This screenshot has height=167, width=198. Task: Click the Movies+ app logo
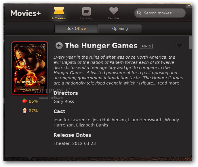(26, 13)
